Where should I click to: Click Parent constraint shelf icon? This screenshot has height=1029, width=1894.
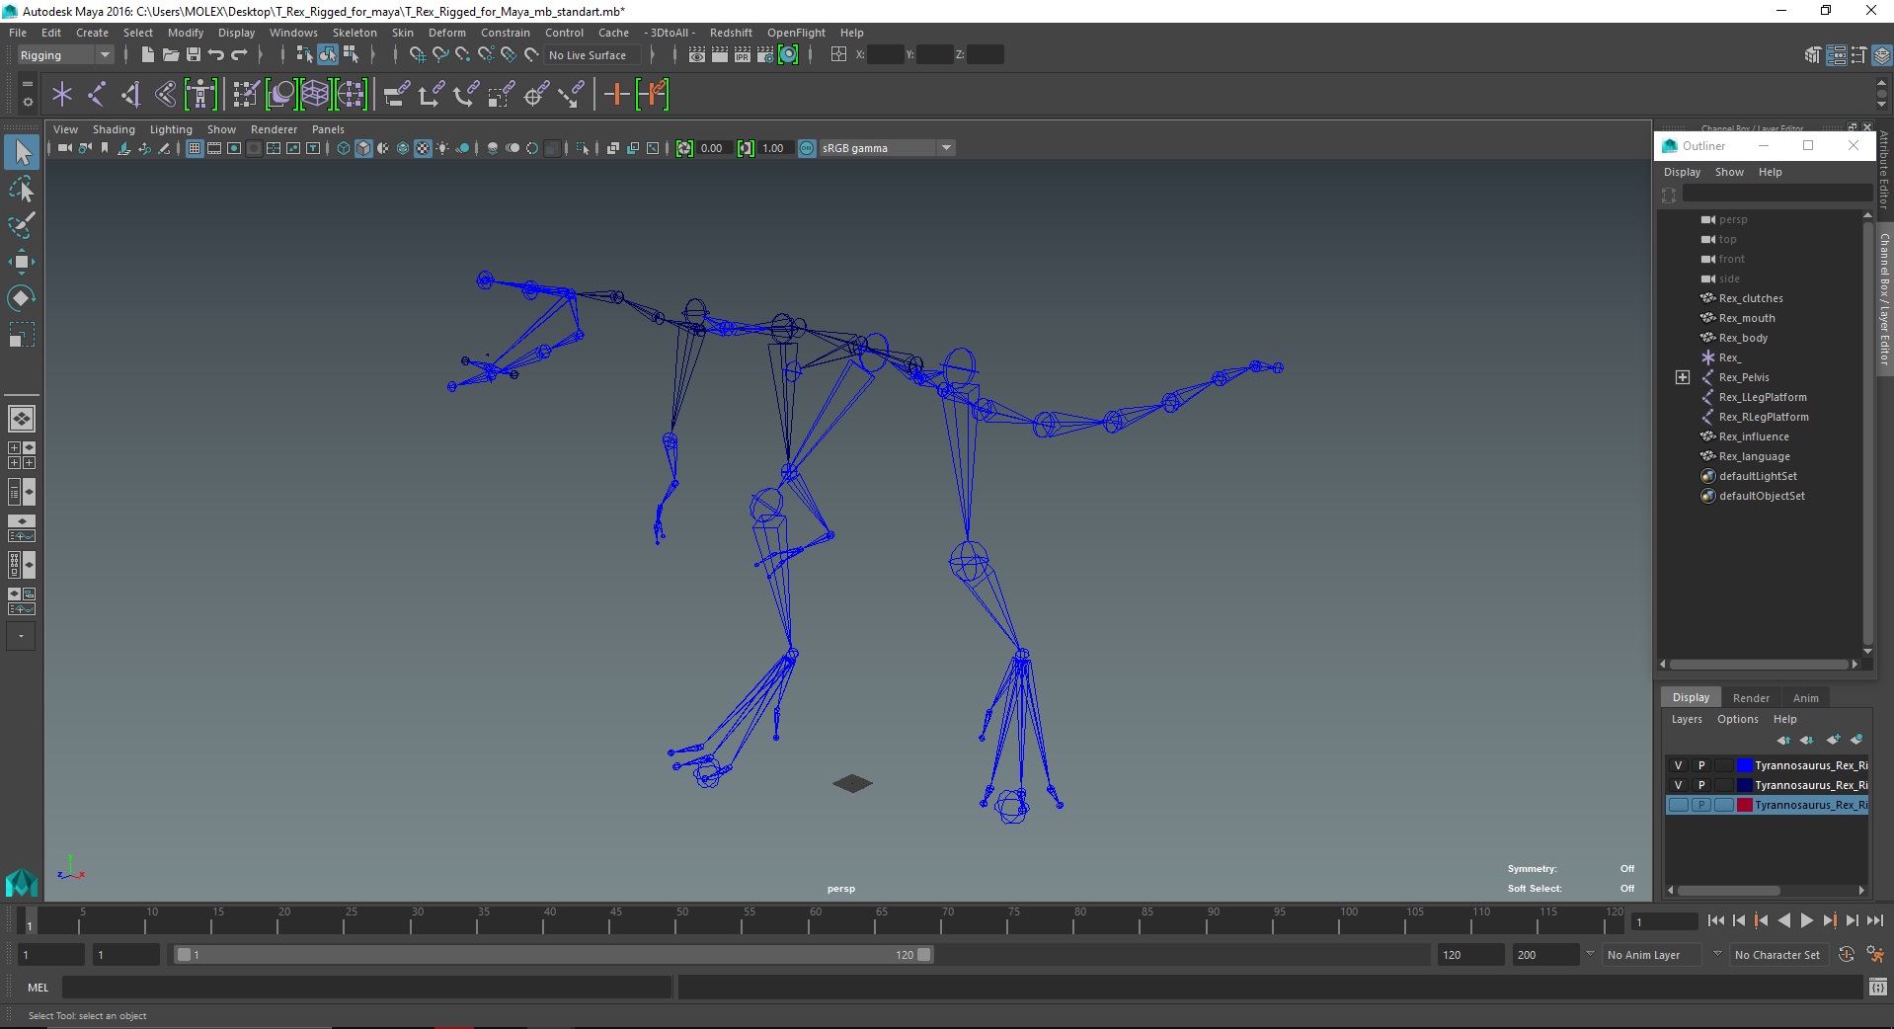(396, 95)
